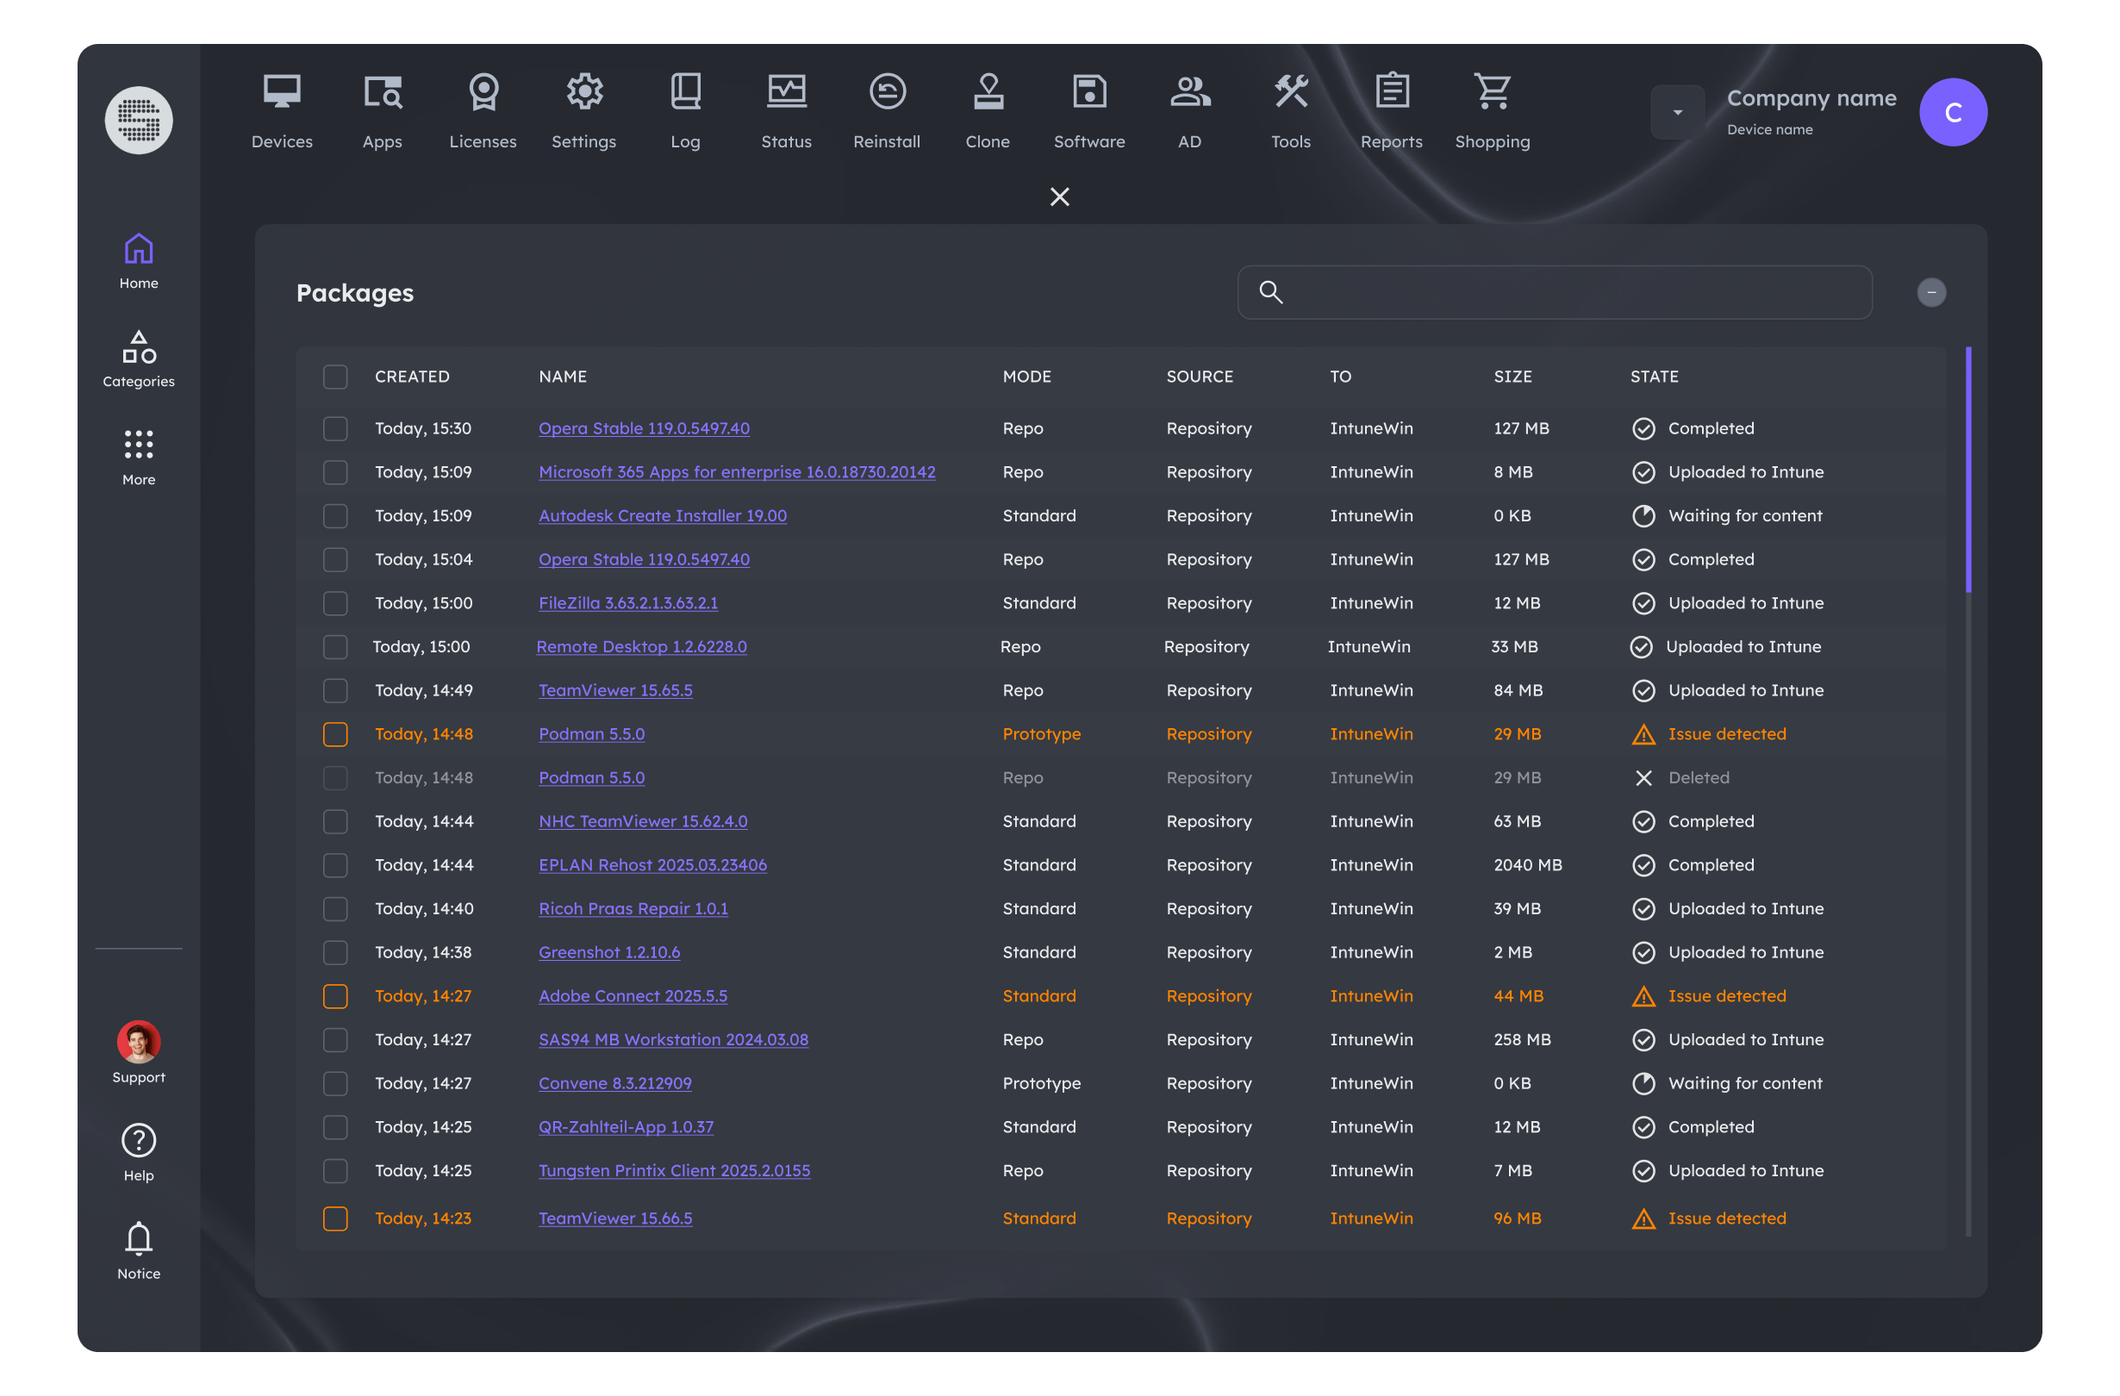This screenshot has height=1396, width=2120.
Task: Click warning icon on TeamViewer 15.66.5 row
Action: [1643, 1218]
